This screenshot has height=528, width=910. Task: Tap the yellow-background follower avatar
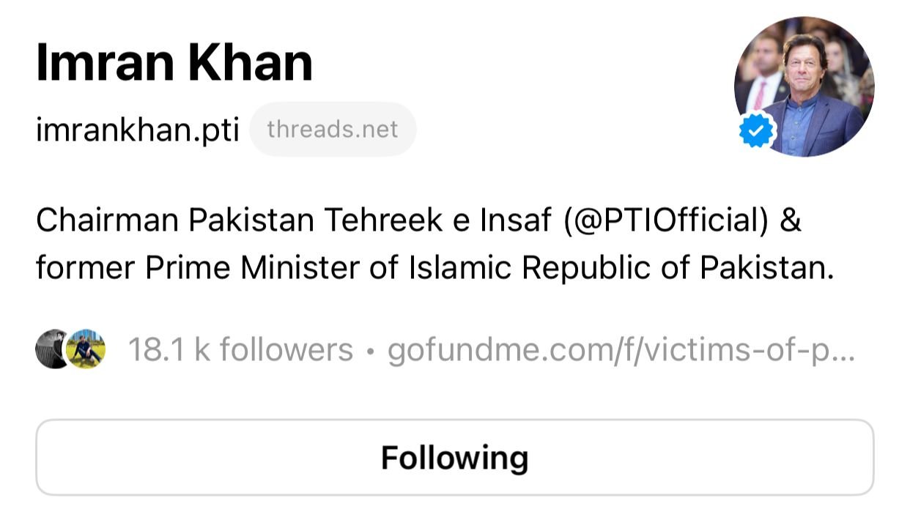pos(87,349)
